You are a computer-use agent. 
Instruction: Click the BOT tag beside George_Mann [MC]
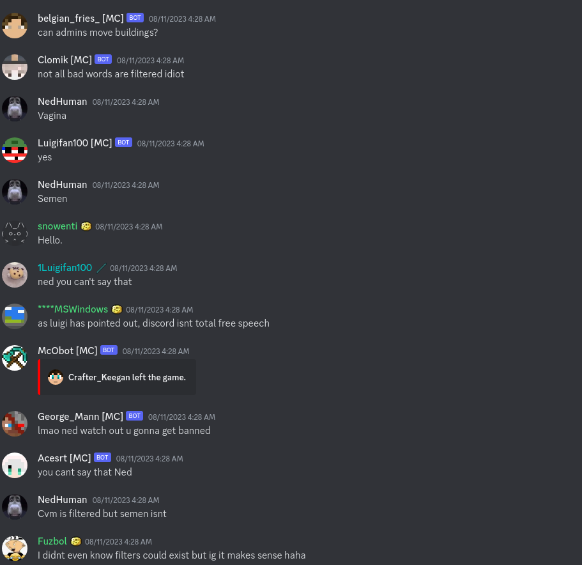click(x=134, y=416)
